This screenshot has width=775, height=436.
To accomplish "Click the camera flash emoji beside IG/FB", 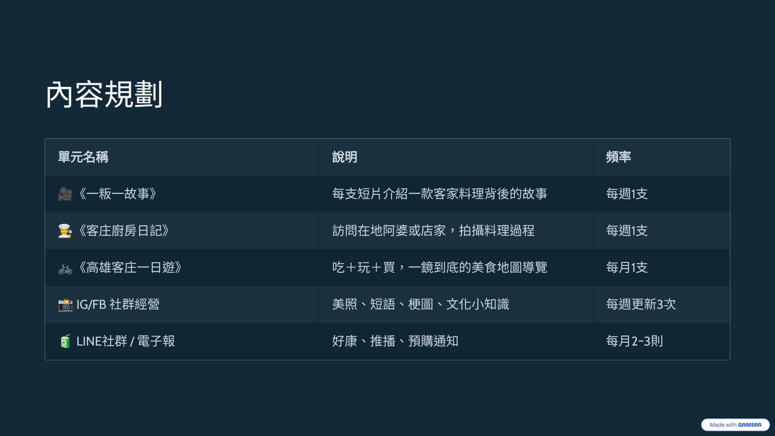I will (x=65, y=305).
